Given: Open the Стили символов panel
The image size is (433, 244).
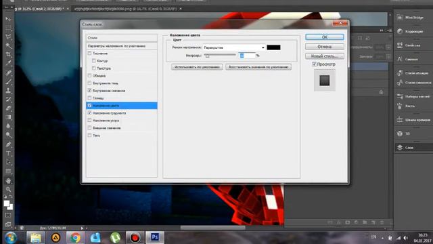Looking at the screenshot, I should click(413, 83).
